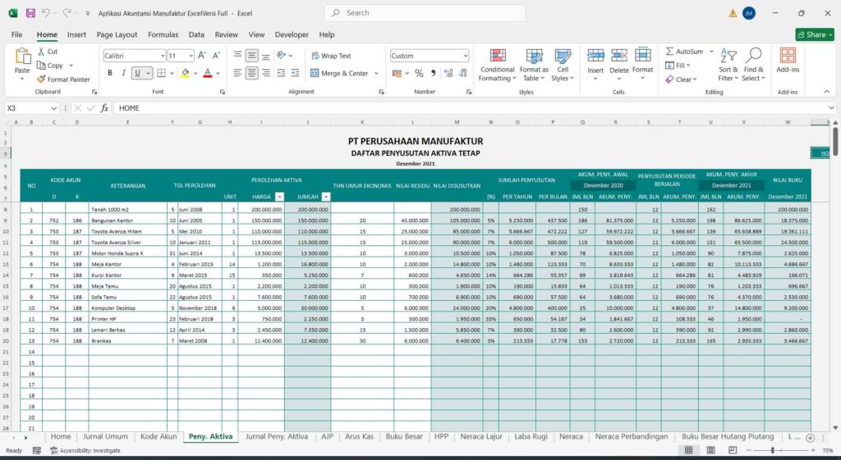Click the Format Painter brush
Screen dimensions: 841x460
point(41,80)
